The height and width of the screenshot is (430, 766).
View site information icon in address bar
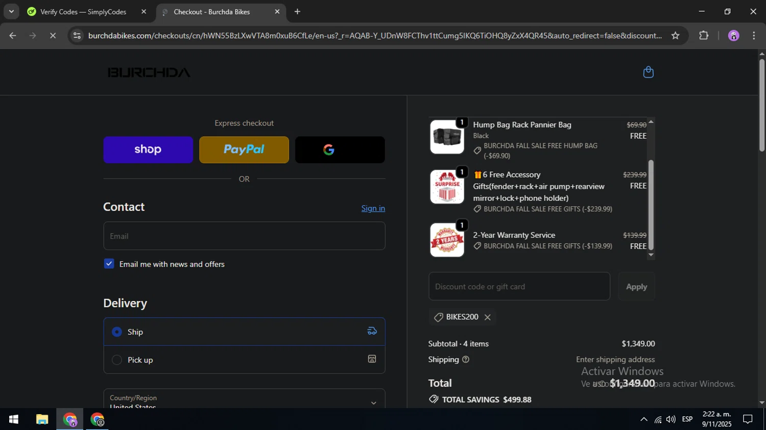coord(77,36)
